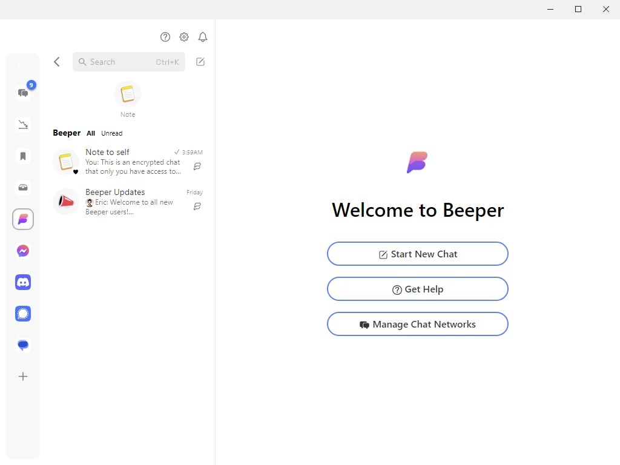Click the Manage Chat Networks button
The width and height of the screenshot is (620, 465).
coord(418,325)
